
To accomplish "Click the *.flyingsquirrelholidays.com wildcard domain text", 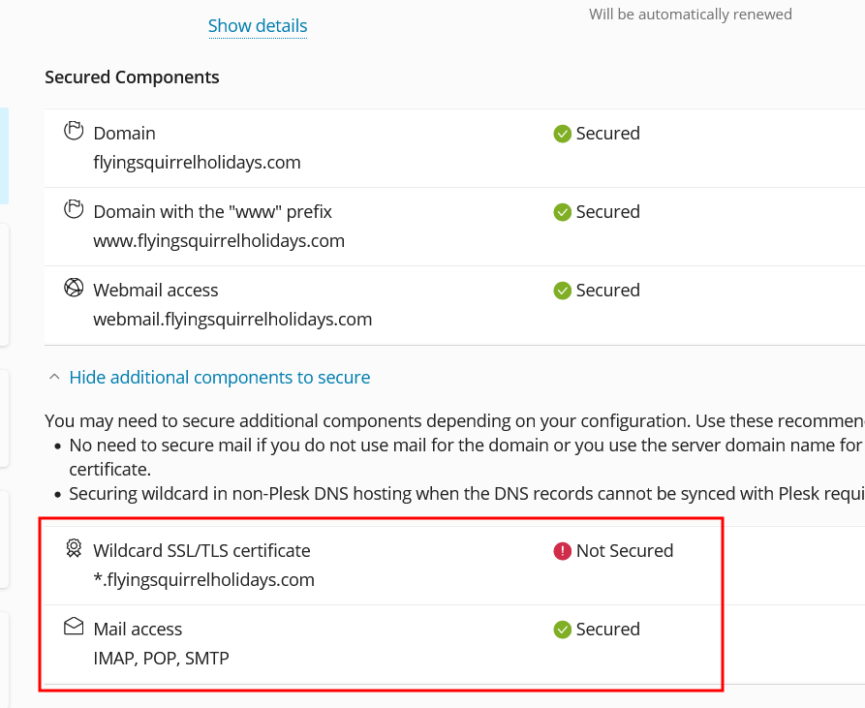I will point(203,580).
